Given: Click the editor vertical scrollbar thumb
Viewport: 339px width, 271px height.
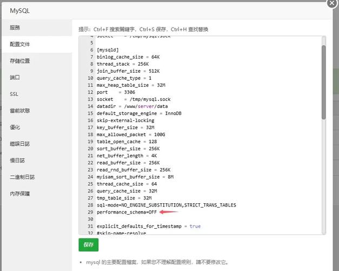Looking at the screenshot, I should tap(323, 82).
